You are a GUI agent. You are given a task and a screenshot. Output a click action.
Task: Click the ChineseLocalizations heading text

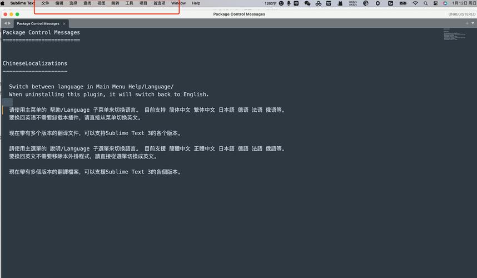pyautogui.click(x=34, y=63)
